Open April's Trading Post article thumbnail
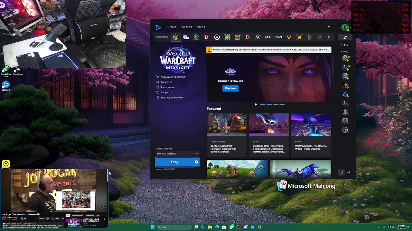The image size is (412, 231). point(226,125)
